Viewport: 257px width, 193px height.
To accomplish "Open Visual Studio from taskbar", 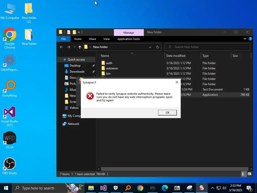I will coord(103,188).
